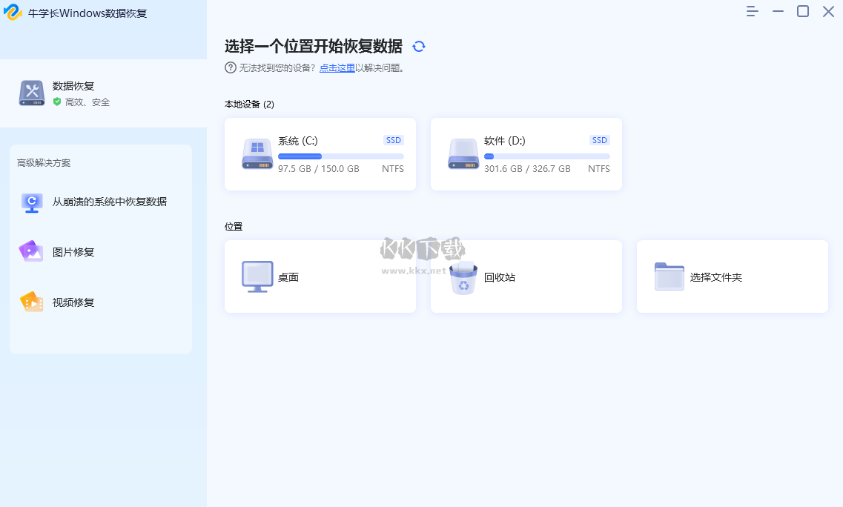
Task: Select 从崩溃的系统中恢复数据 option
Action: 109,202
